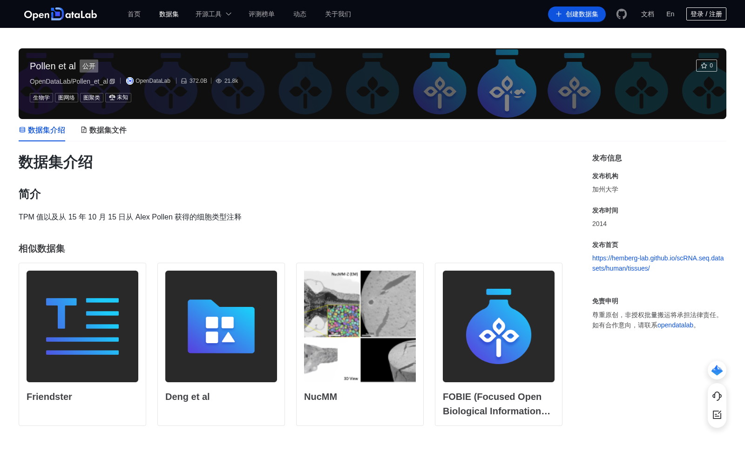The height and width of the screenshot is (465, 745).
Task: Open the Friendster dataset thumbnail
Action: 82,326
